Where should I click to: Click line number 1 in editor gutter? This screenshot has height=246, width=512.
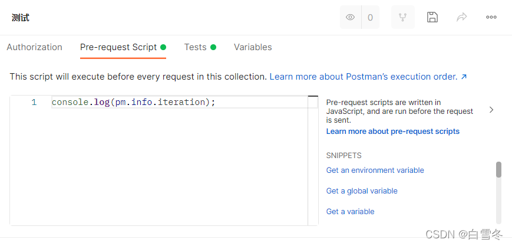tap(34, 102)
